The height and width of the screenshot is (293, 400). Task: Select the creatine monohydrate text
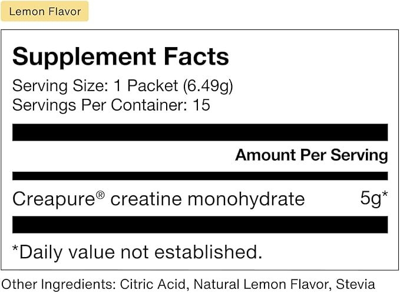pyautogui.click(x=207, y=199)
